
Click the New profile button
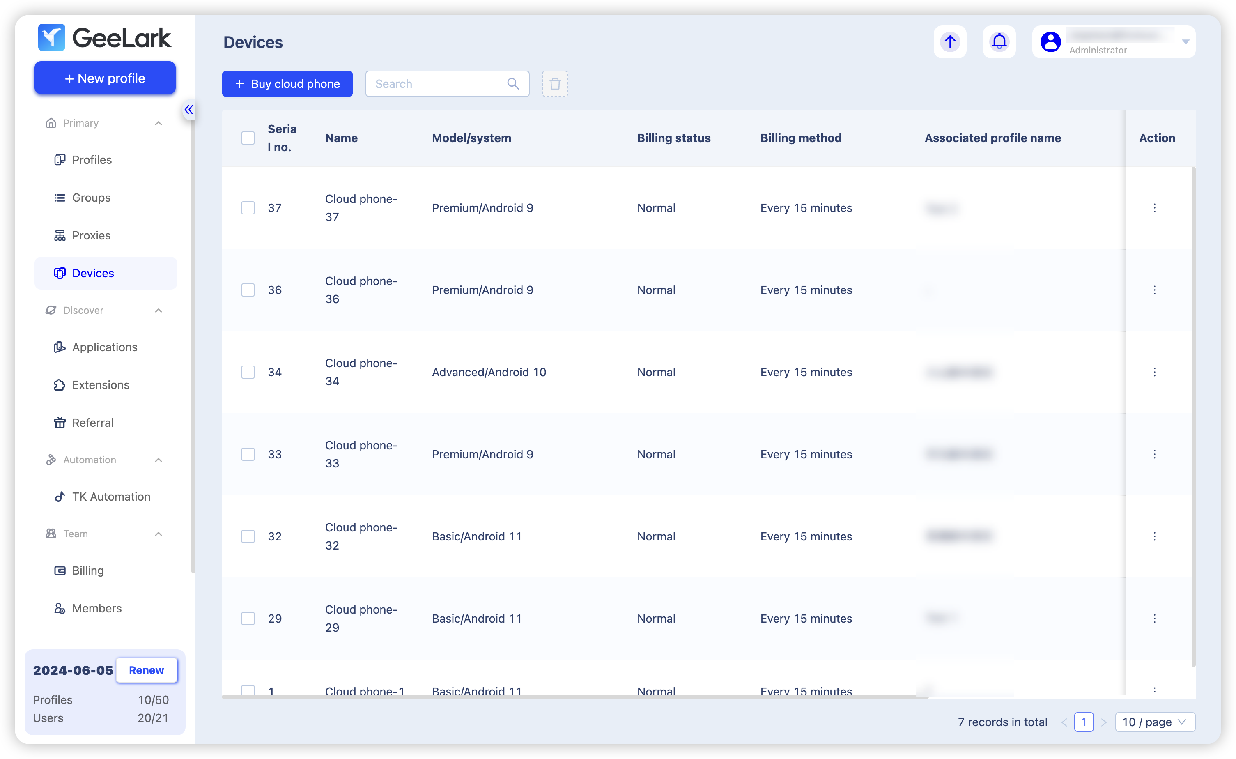point(105,78)
